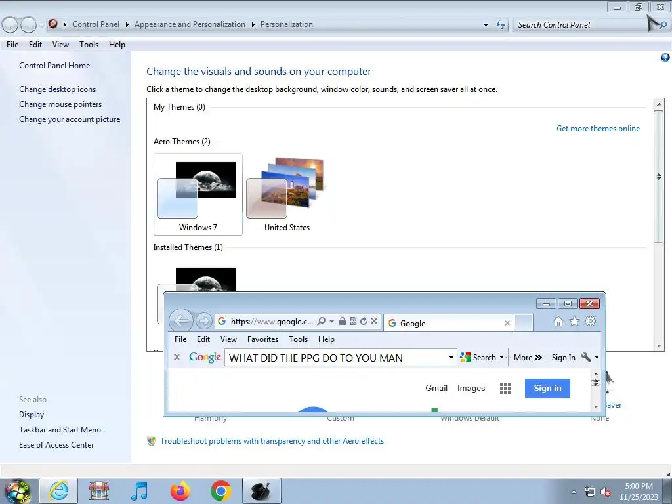Expand breadcrumb arrow after Appearance and Personalization
Image resolution: width=672 pixels, height=504 pixels.
pos(253,24)
